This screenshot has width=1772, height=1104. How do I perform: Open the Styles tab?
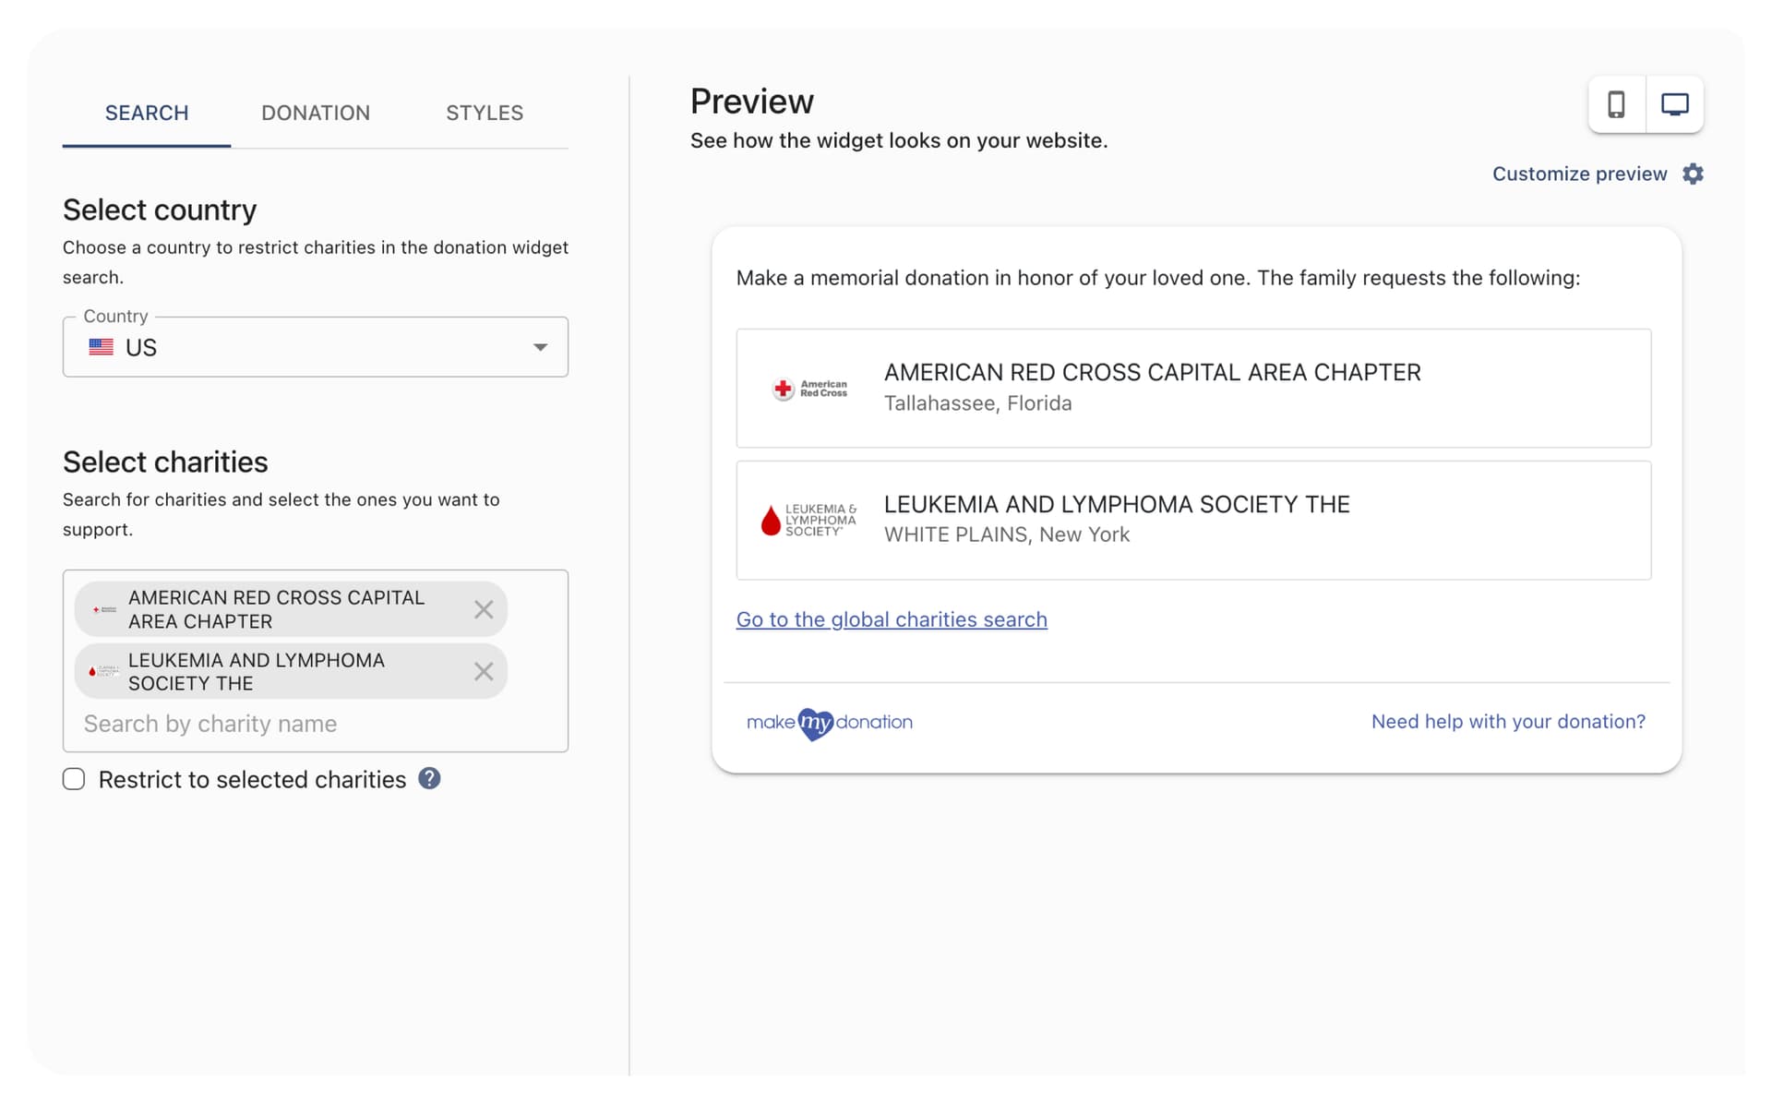(484, 113)
